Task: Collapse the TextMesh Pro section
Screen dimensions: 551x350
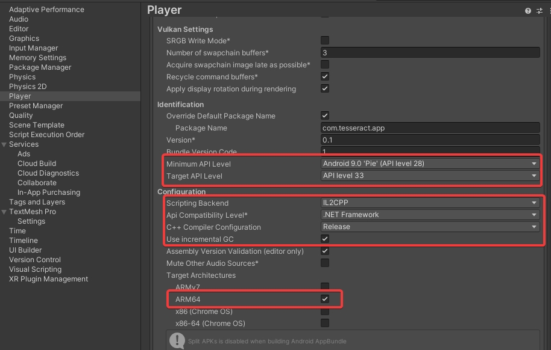Action: 4,212
